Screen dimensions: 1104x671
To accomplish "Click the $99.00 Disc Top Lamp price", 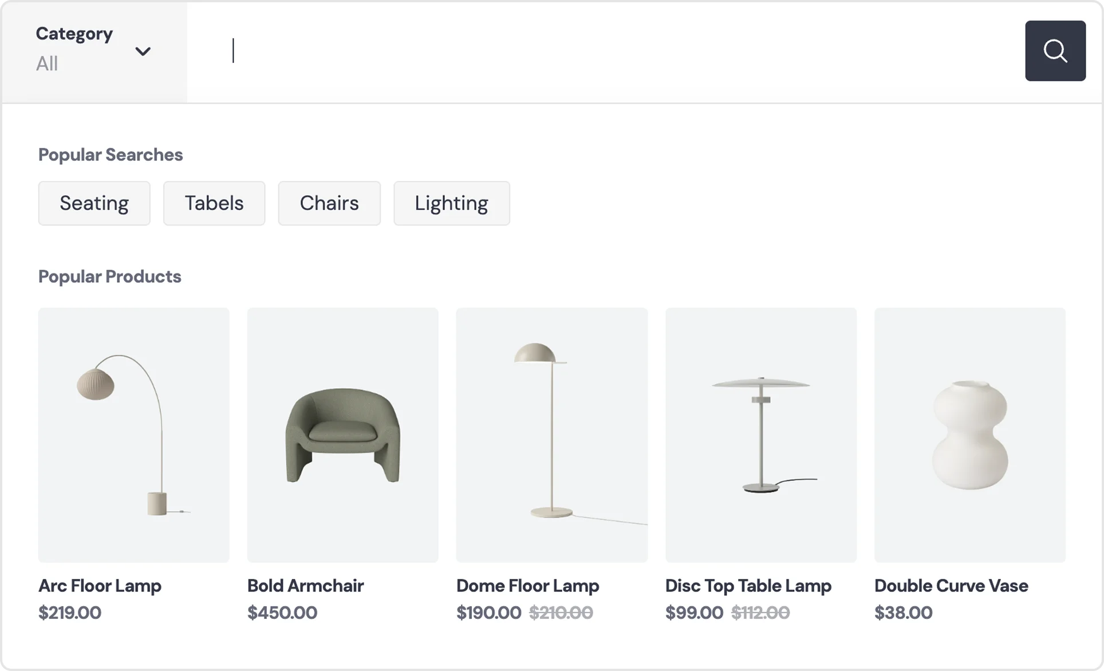I will [694, 613].
